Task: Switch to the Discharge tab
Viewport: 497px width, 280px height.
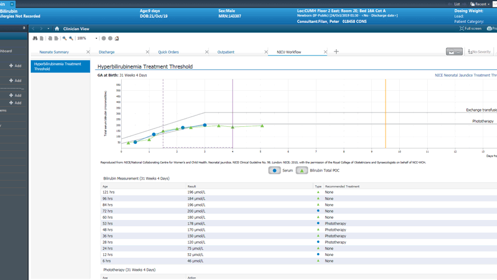Action: (x=107, y=52)
